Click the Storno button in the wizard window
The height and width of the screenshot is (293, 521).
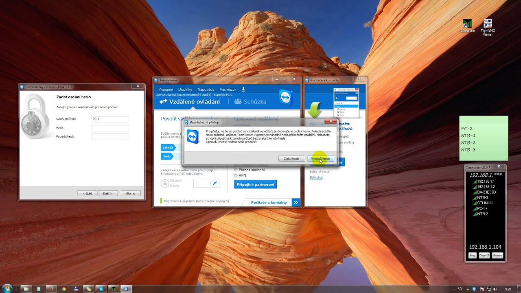tap(131, 193)
